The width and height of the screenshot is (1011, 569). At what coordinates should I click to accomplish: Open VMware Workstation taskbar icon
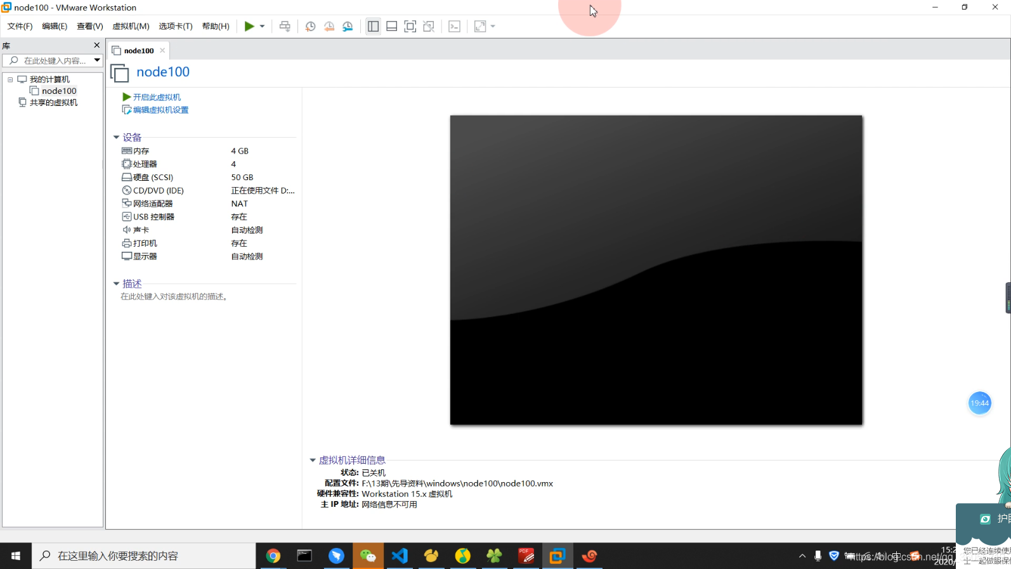click(558, 556)
